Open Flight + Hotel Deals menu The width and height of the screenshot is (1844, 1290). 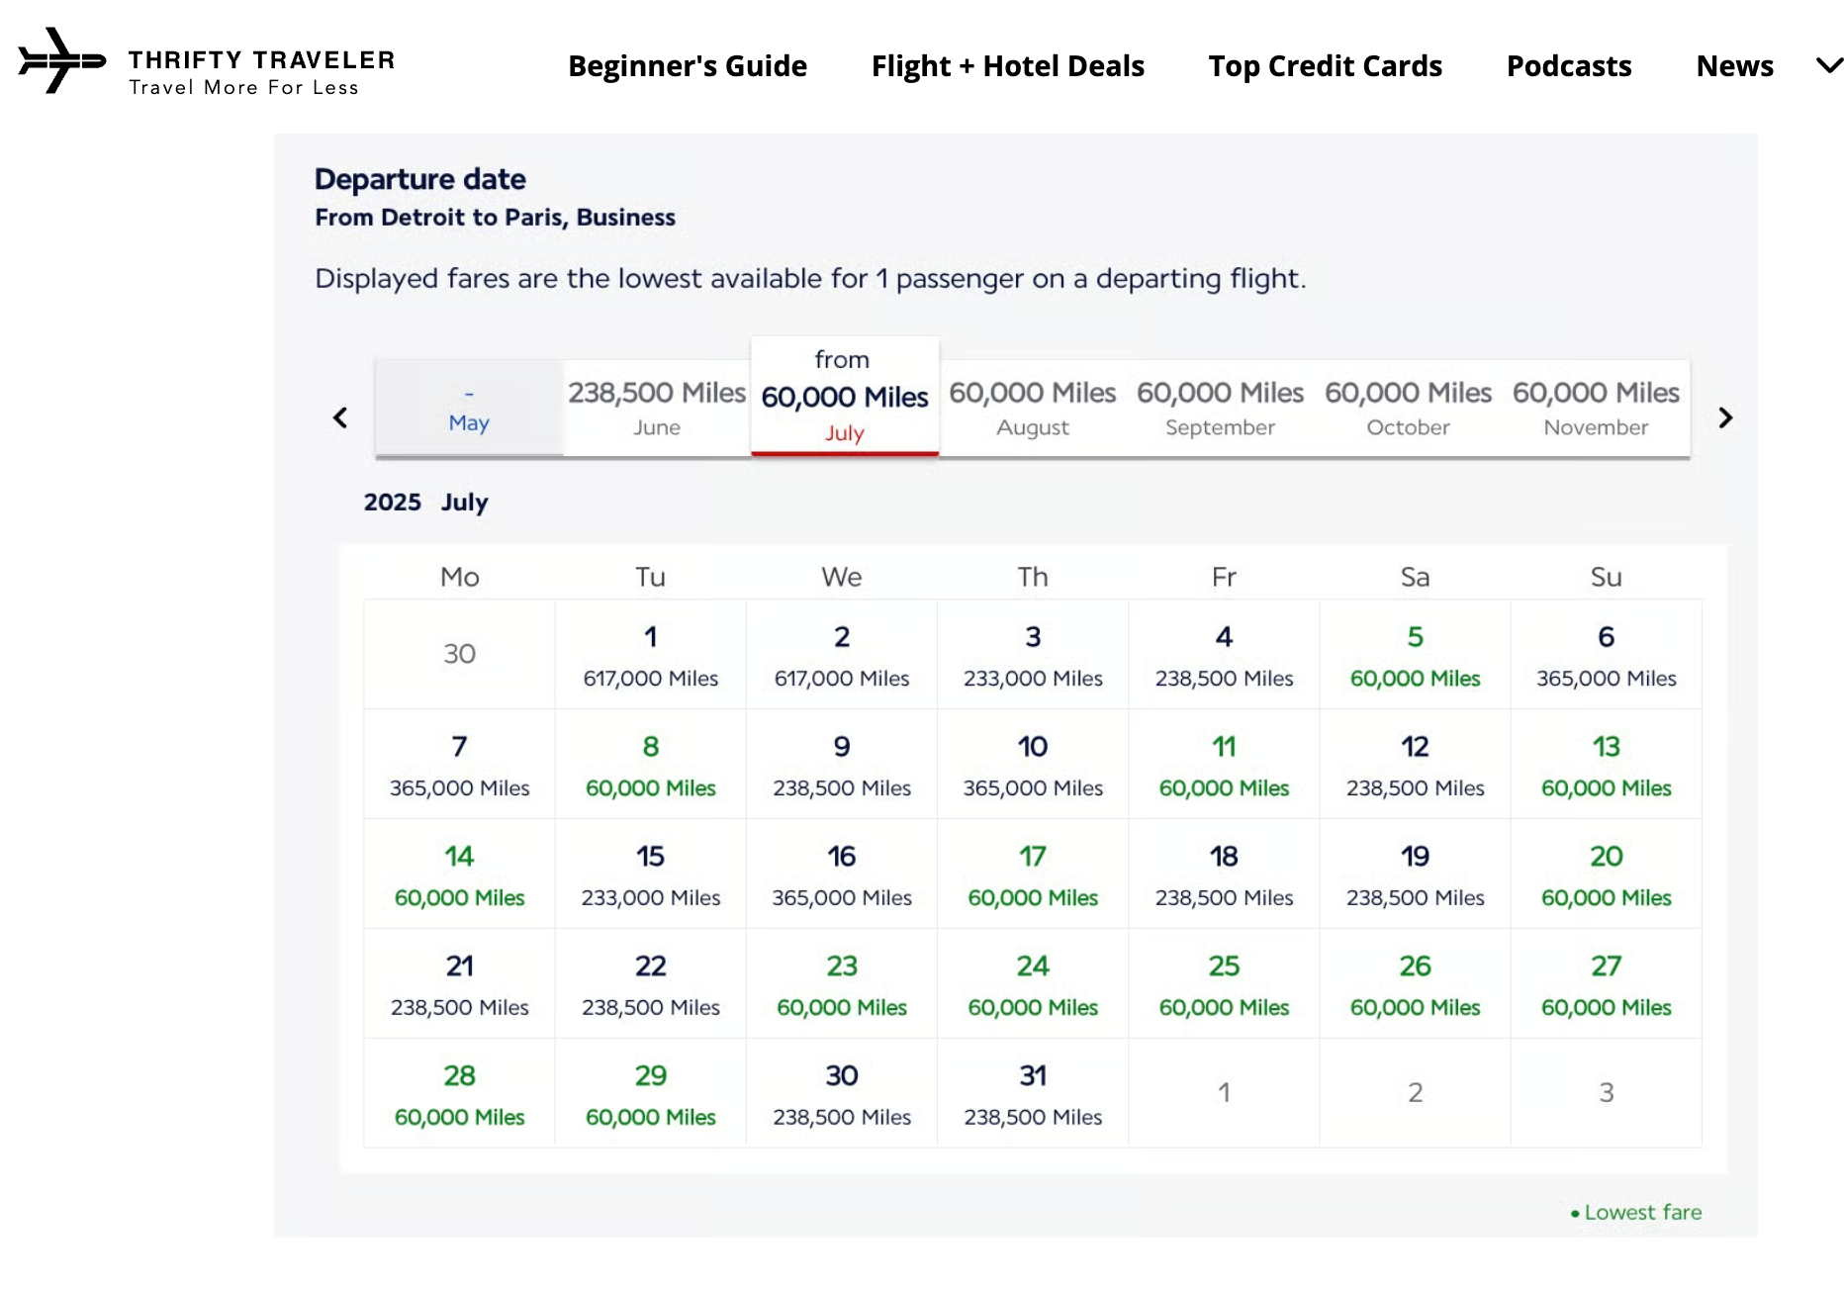(1008, 66)
